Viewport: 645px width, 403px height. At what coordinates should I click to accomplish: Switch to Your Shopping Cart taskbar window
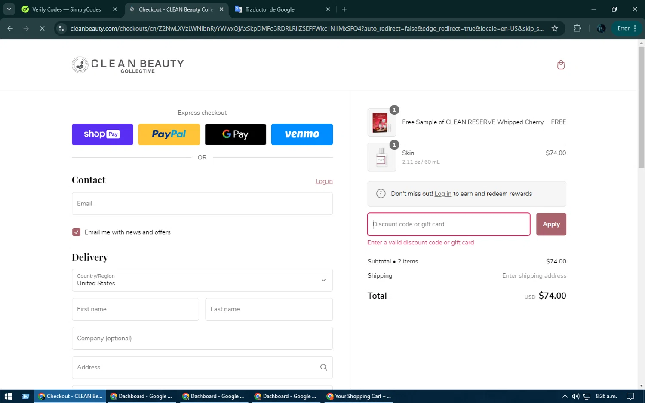359,396
